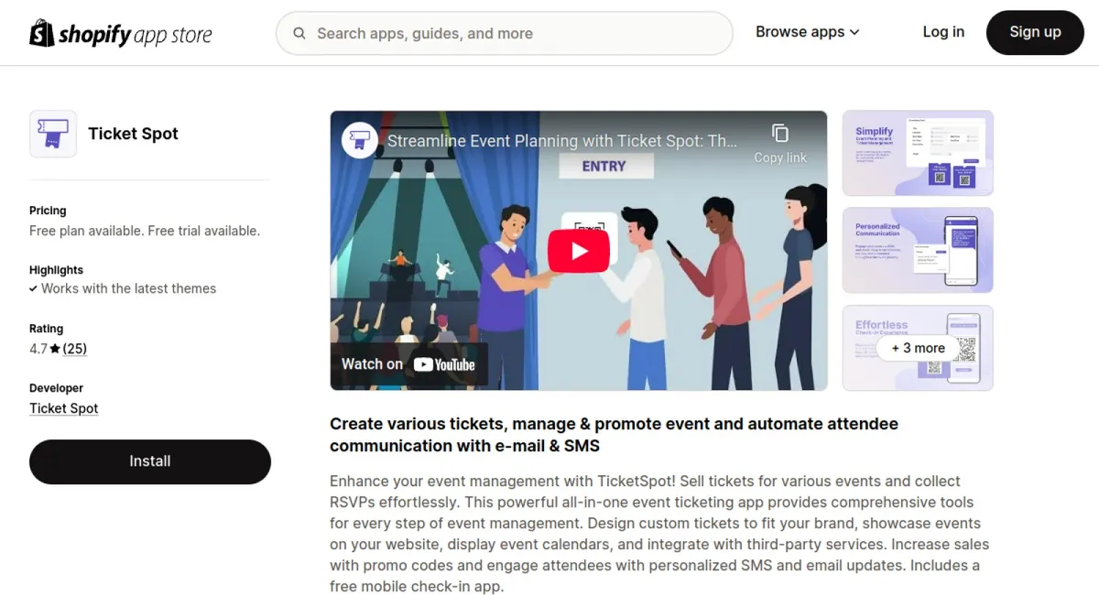Viewport: 1099px width, 595px height.
Task: Open the Personalized Communication thumbnail
Action: pos(918,250)
